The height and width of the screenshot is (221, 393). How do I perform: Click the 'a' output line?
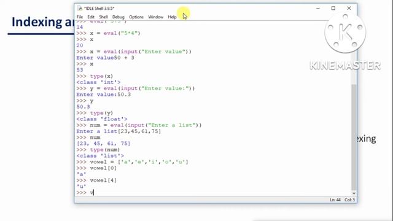click(x=81, y=174)
